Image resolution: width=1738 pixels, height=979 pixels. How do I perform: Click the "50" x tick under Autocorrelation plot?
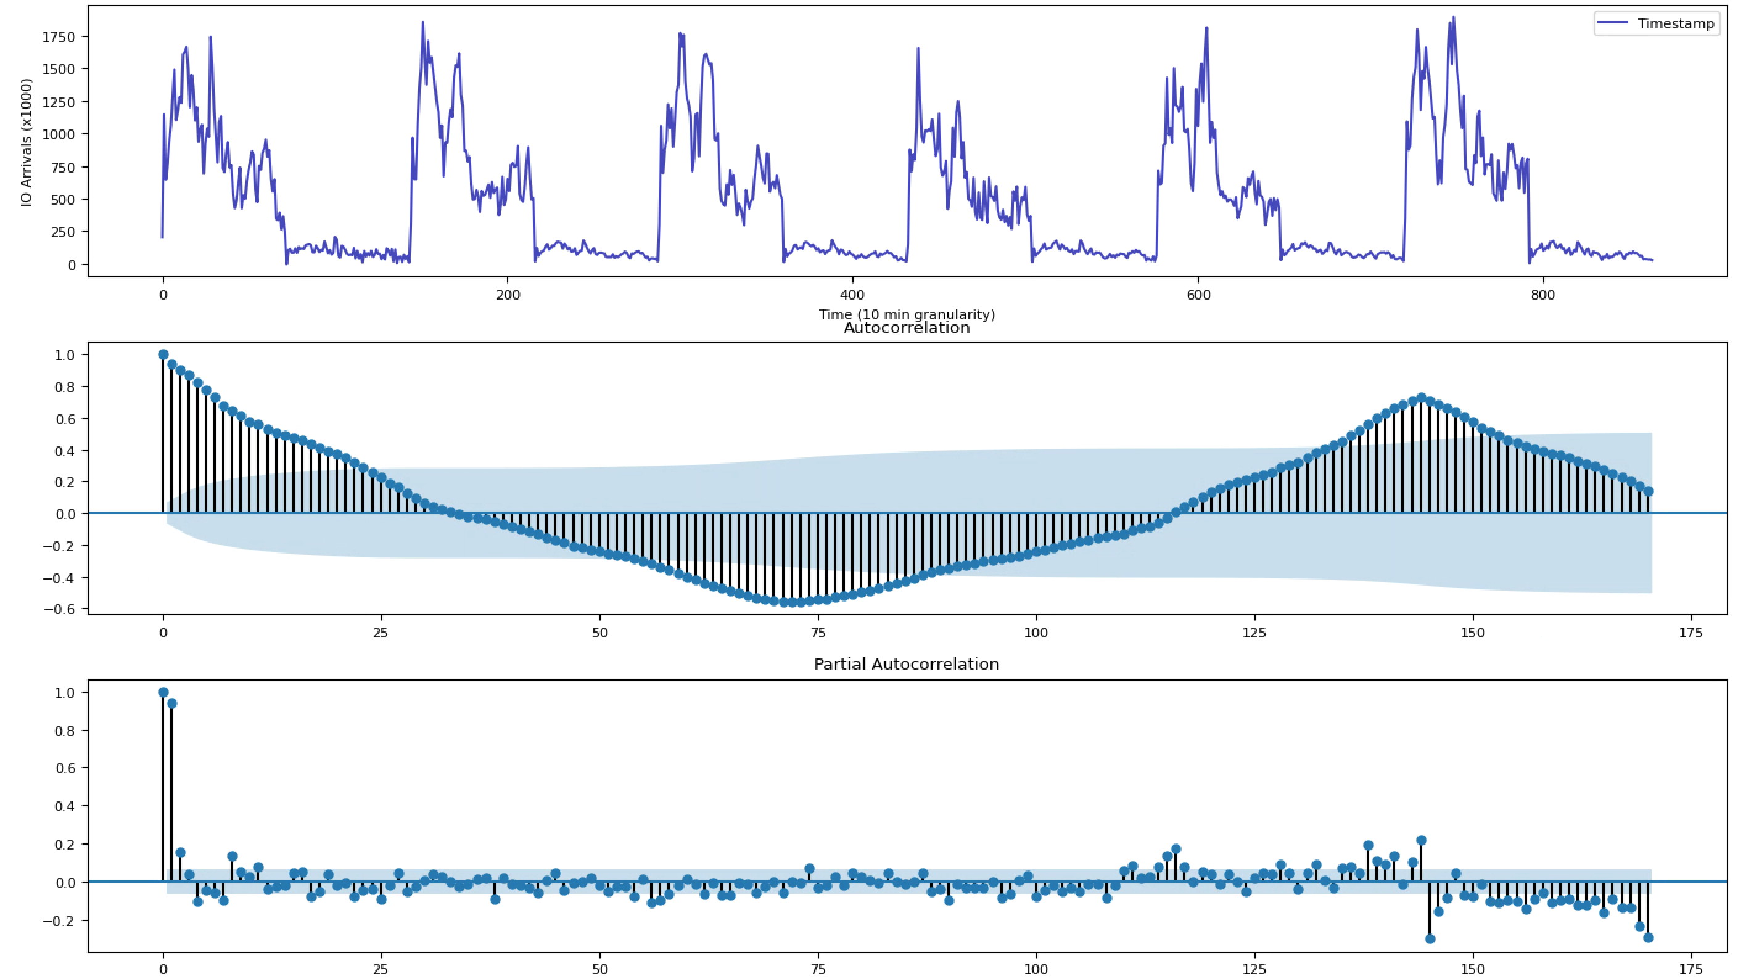[x=600, y=633]
